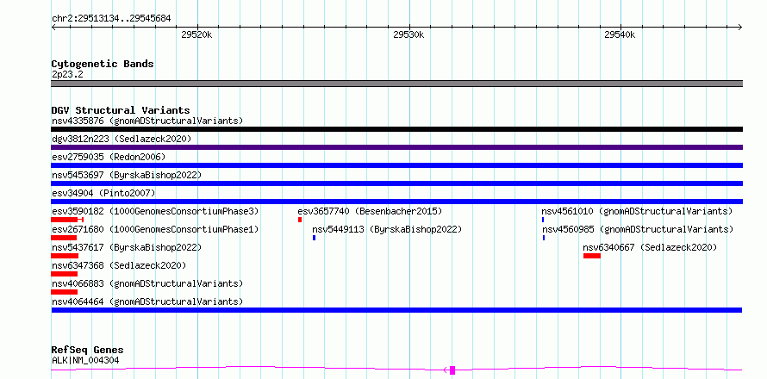Viewport: 767px width, 379px height.
Task: Open nsv5449113 (ByrskaBishop2022) label
Action: [388, 229]
